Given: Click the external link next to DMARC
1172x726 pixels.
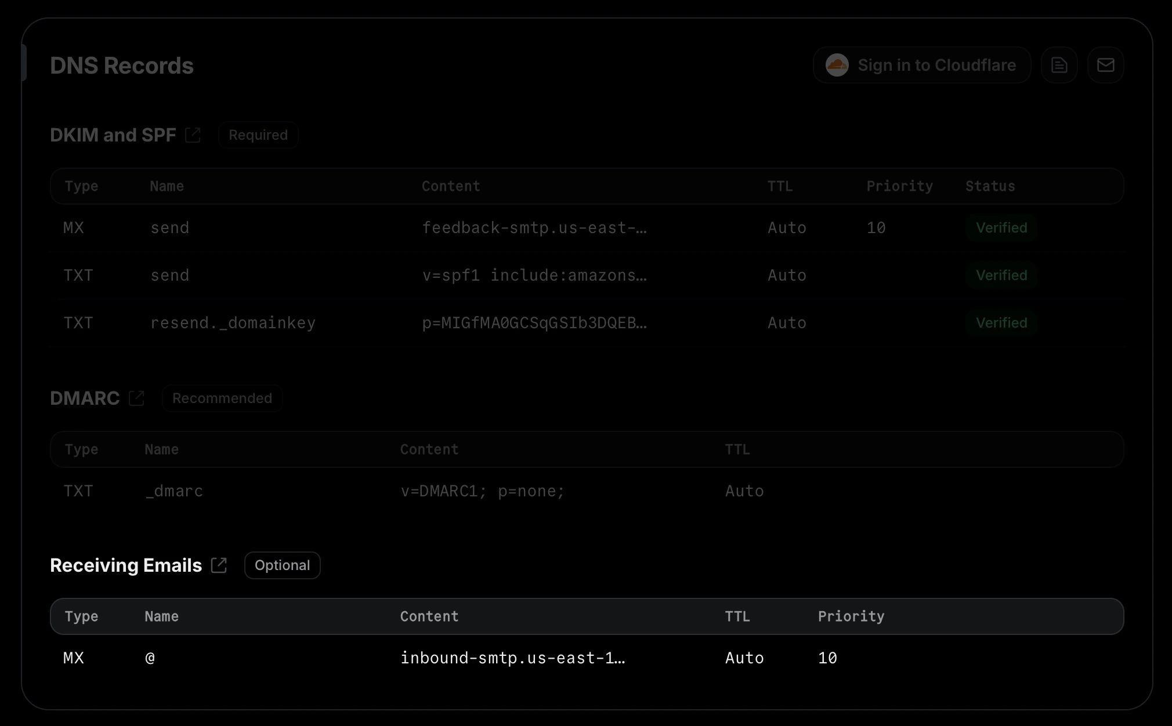Looking at the screenshot, I should pos(136,398).
